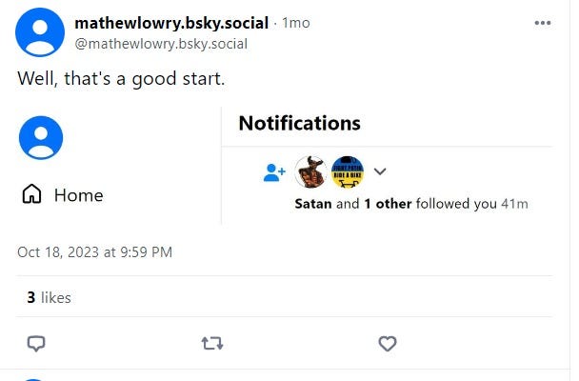The image size is (579, 381).
Task: Expand followers list with chevron arrow
Action: click(380, 171)
